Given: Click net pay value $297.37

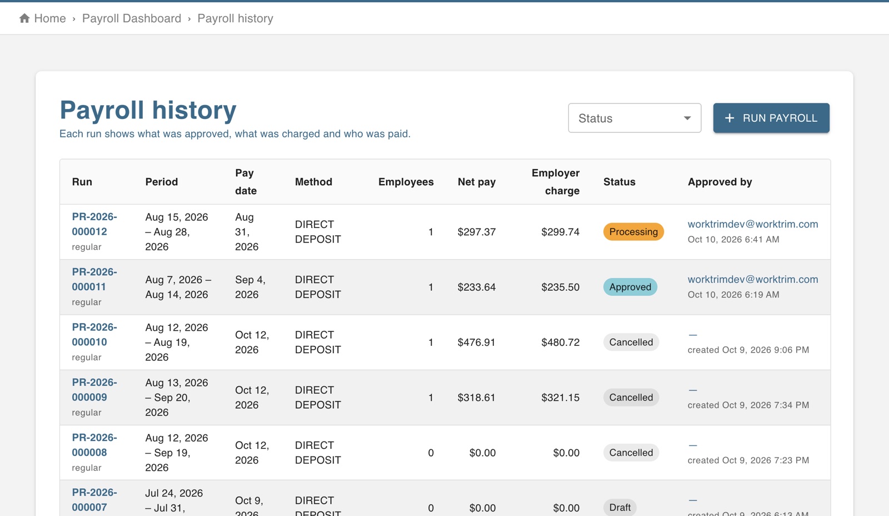Looking at the screenshot, I should tap(477, 232).
